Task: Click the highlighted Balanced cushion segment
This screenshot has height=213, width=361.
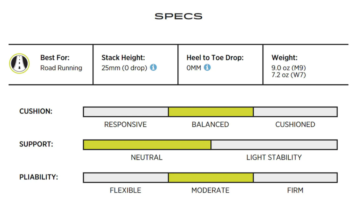Action: pyautogui.click(x=210, y=112)
